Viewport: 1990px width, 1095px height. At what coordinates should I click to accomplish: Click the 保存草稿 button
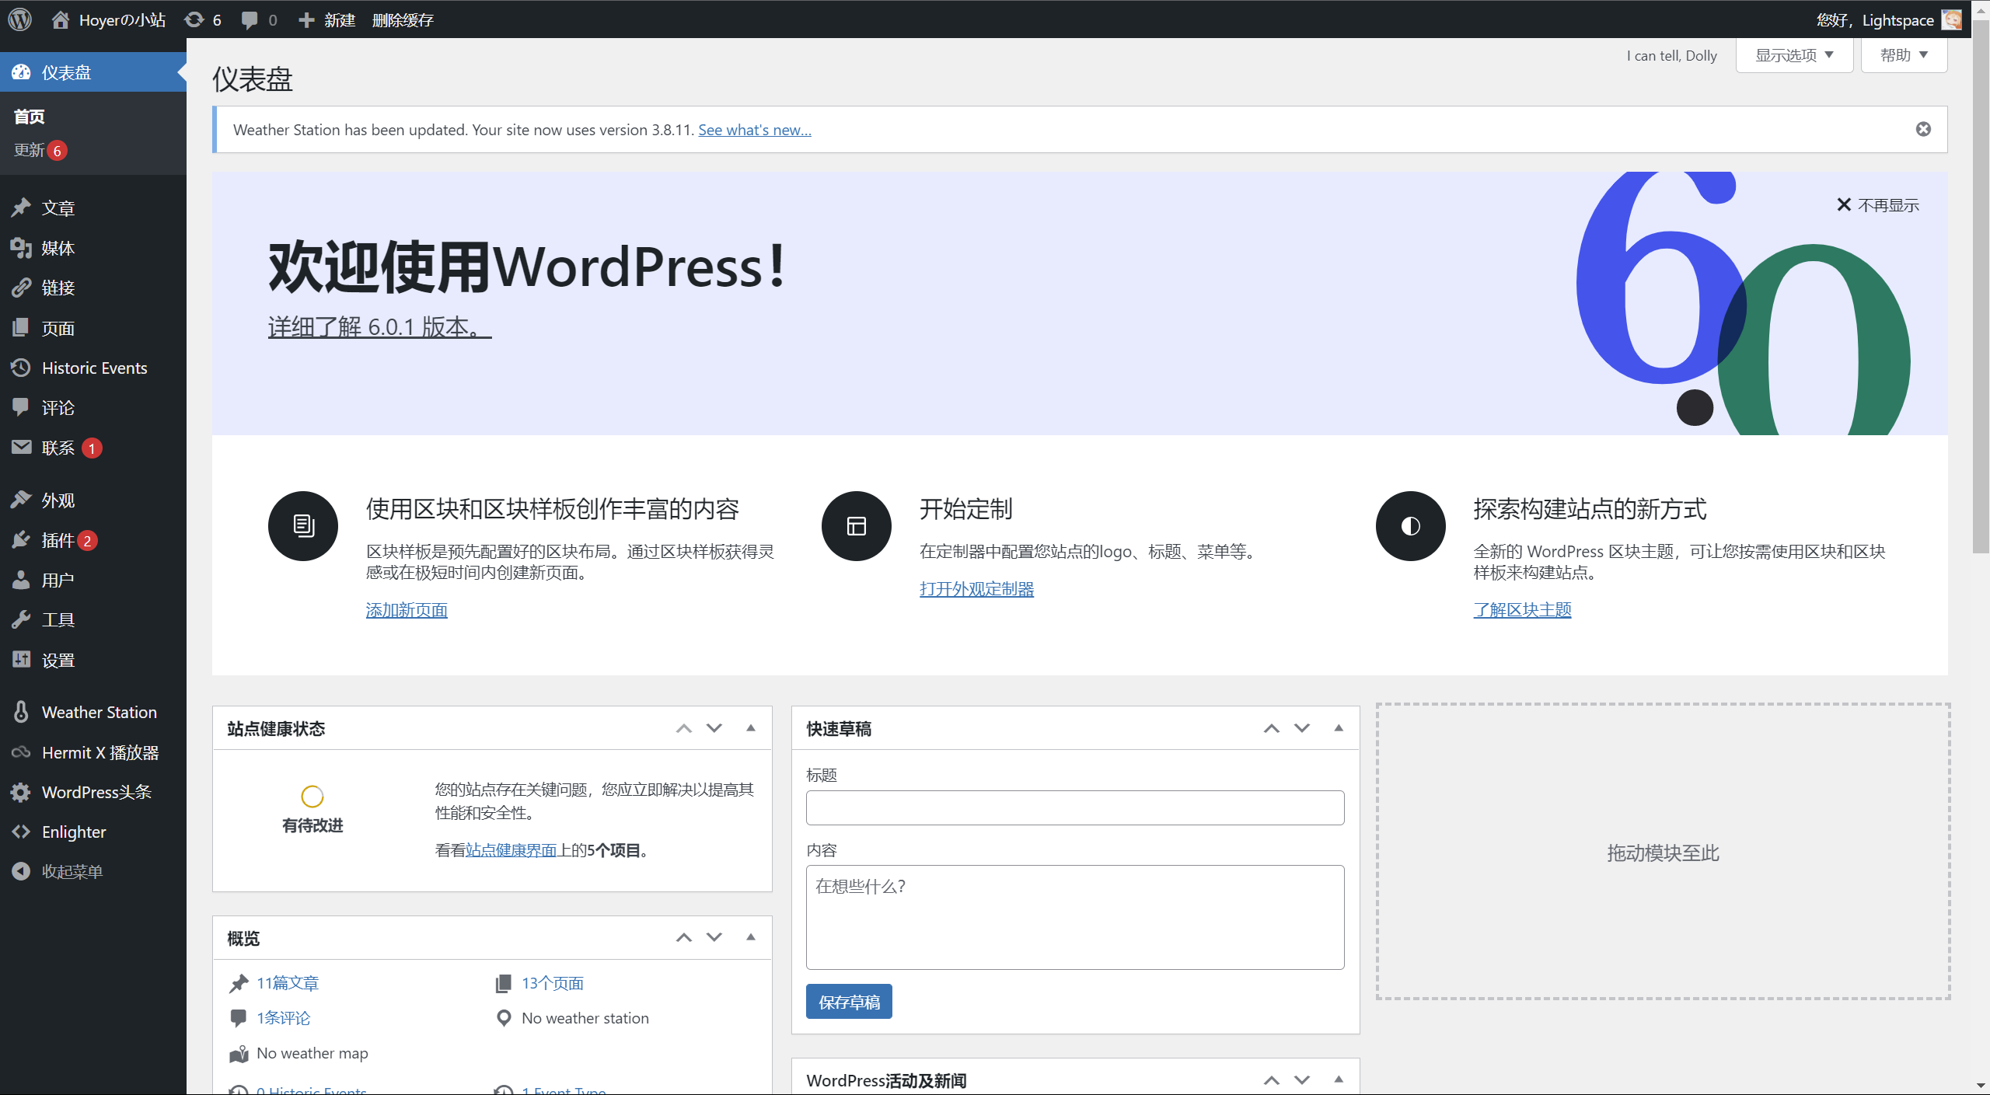pos(849,1002)
